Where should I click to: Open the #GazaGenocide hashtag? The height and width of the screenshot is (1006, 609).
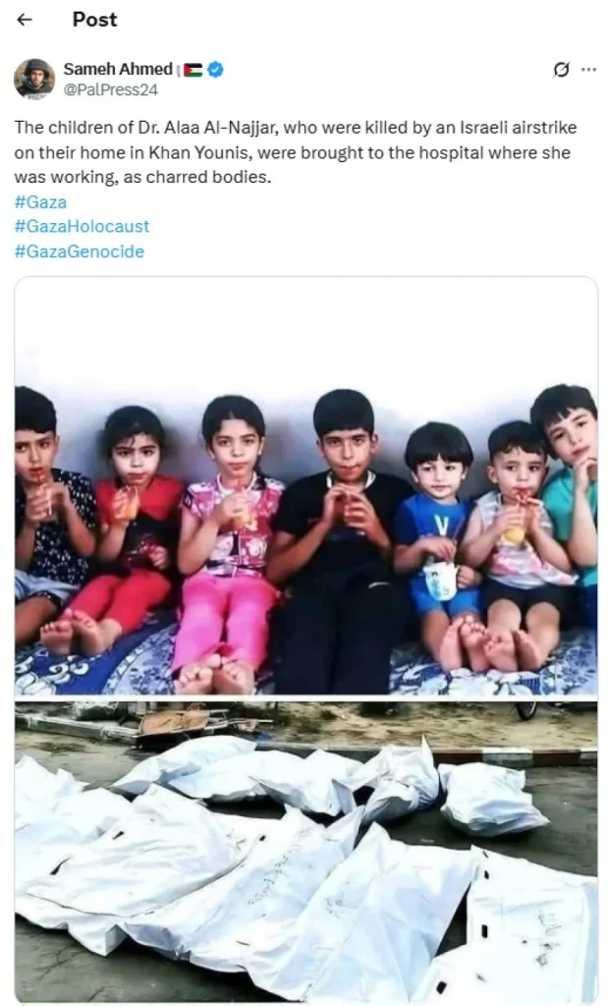tap(79, 251)
